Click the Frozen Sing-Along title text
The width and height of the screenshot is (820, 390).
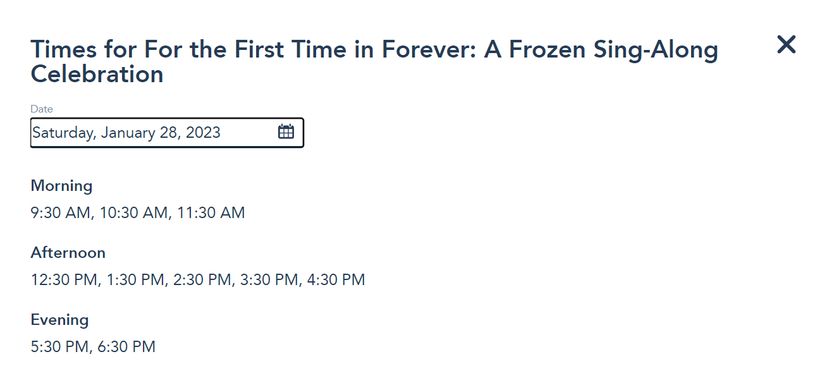601,50
